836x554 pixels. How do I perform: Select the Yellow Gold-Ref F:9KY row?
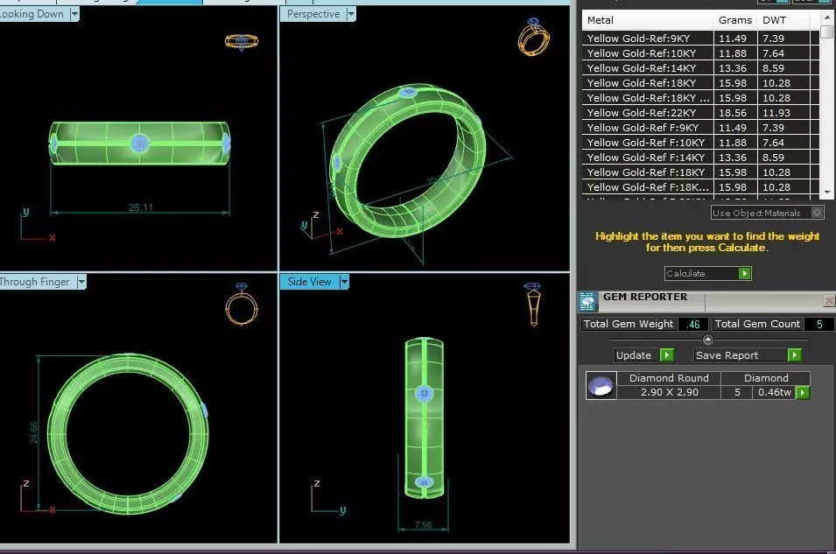[700, 128]
